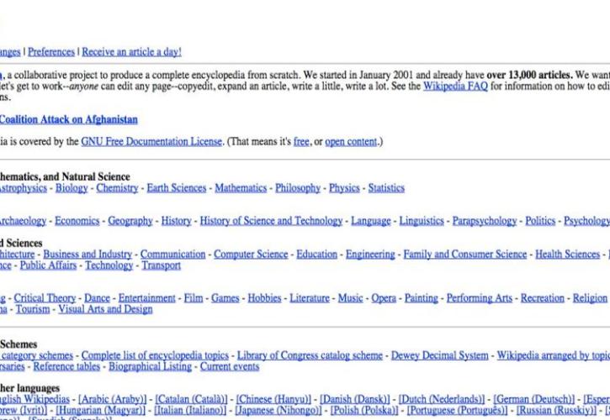
Task: Open the Transport topic
Action: pyautogui.click(x=161, y=265)
